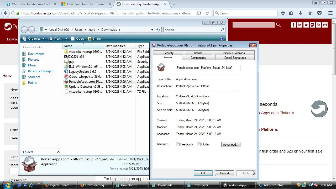
Task: Switch to Previous Versions tab
Action: (x=234, y=53)
